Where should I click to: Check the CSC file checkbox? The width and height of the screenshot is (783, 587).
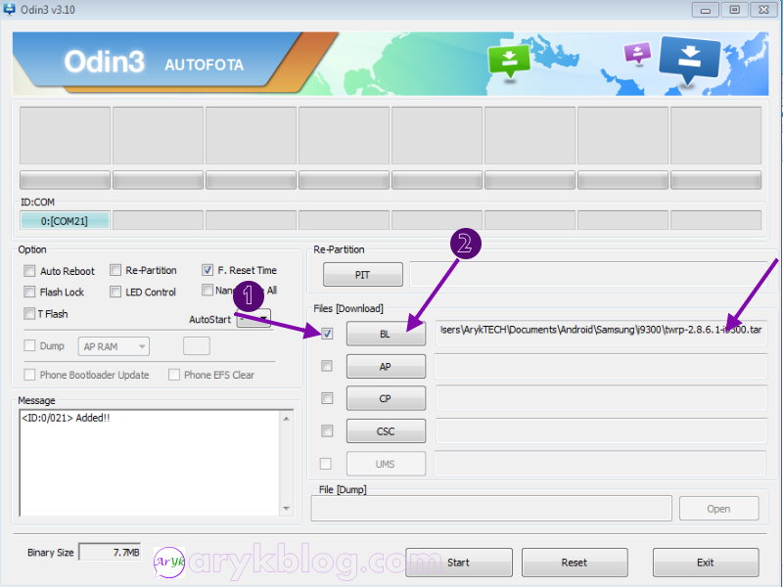pyautogui.click(x=327, y=430)
